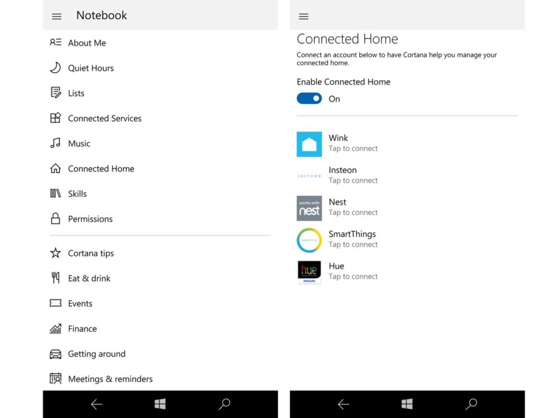Screen dimensions: 557x418
Task: Click the Wink logo tile
Action: tap(309, 143)
